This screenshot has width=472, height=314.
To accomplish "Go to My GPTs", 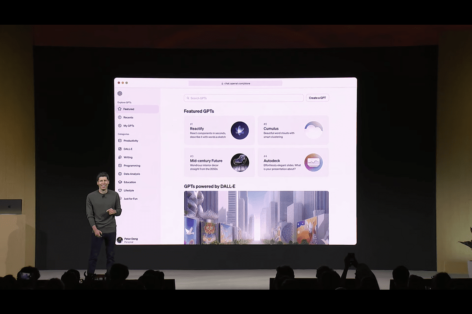I will (x=129, y=126).
